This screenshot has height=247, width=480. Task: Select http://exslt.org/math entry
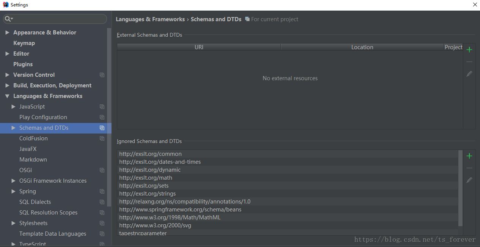click(288, 178)
